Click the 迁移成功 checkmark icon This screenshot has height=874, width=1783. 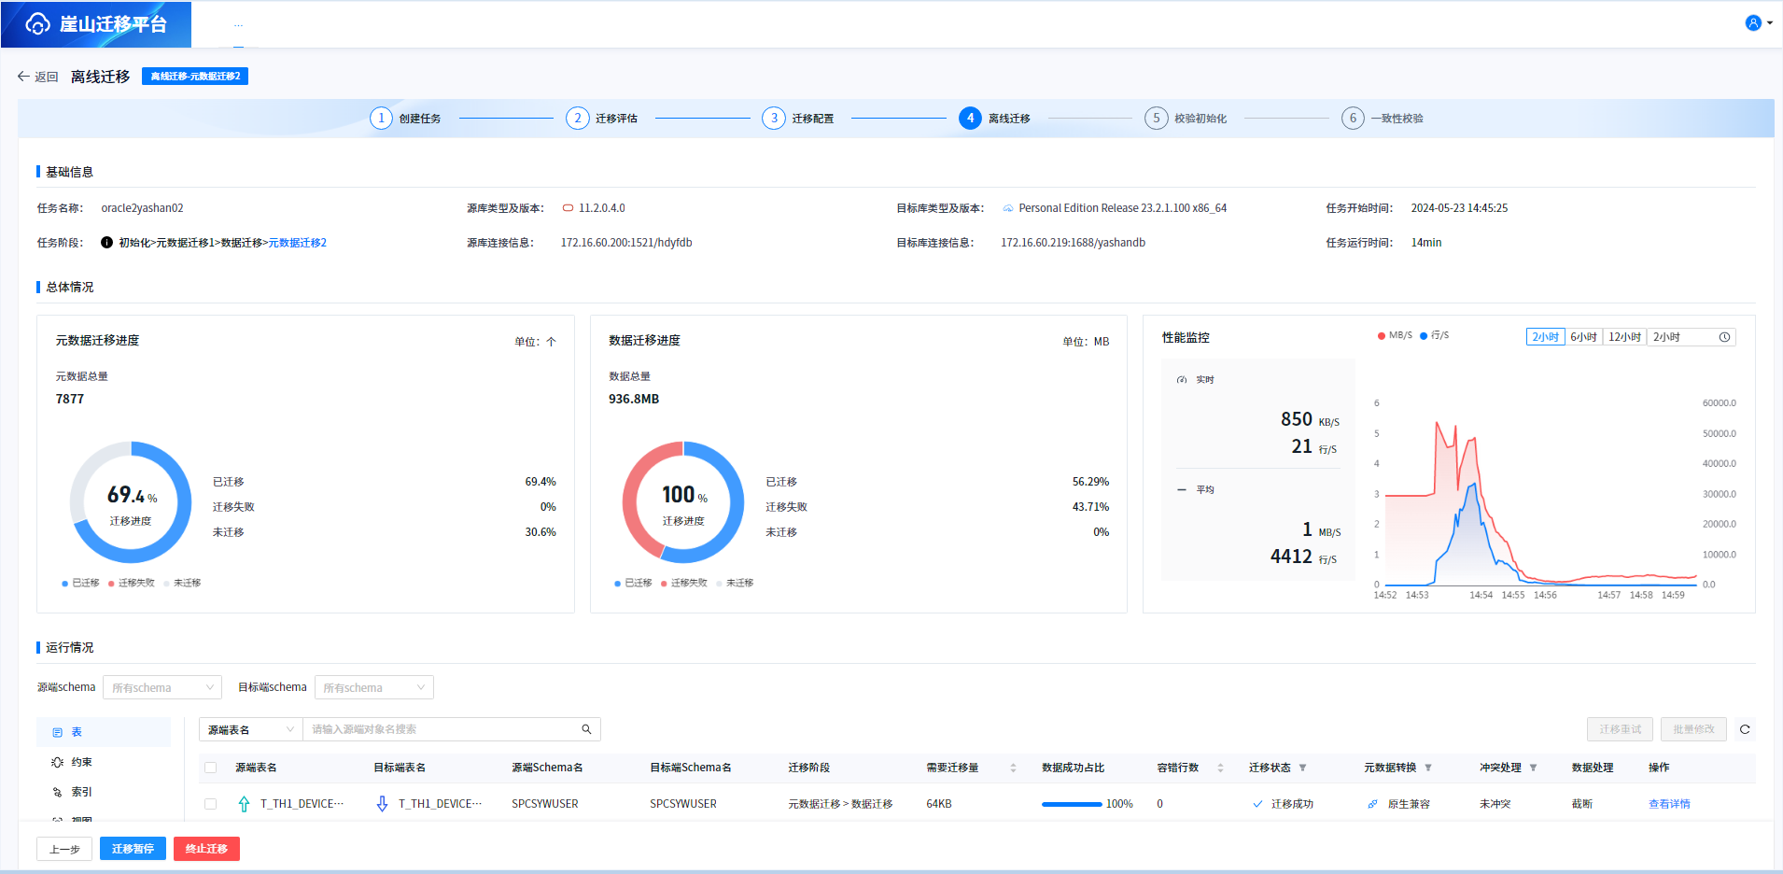(x=1257, y=804)
